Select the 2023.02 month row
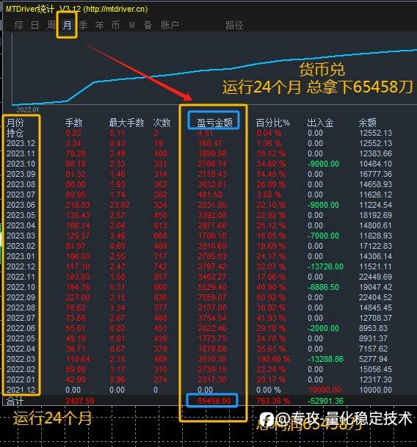 [199, 246]
